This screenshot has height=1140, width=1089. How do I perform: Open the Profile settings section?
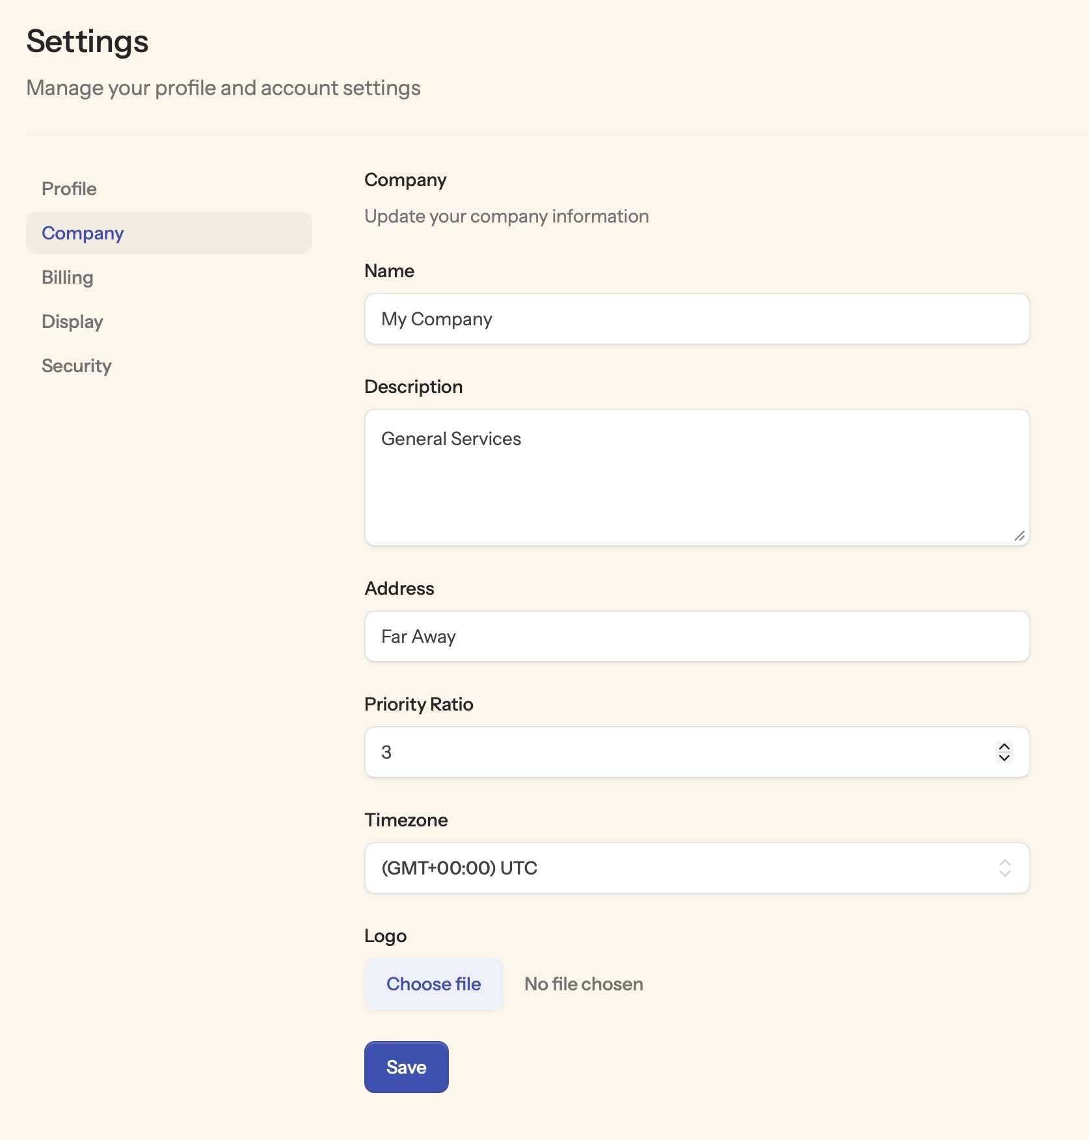pyautogui.click(x=69, y=189)
